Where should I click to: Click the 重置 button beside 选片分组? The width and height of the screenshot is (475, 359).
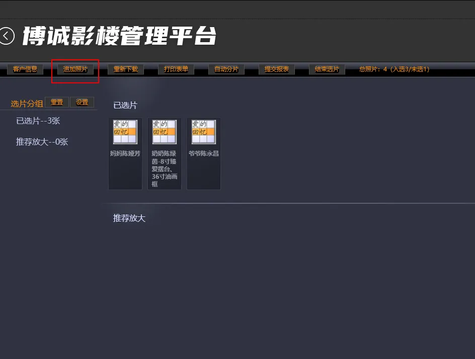point(57,102)
